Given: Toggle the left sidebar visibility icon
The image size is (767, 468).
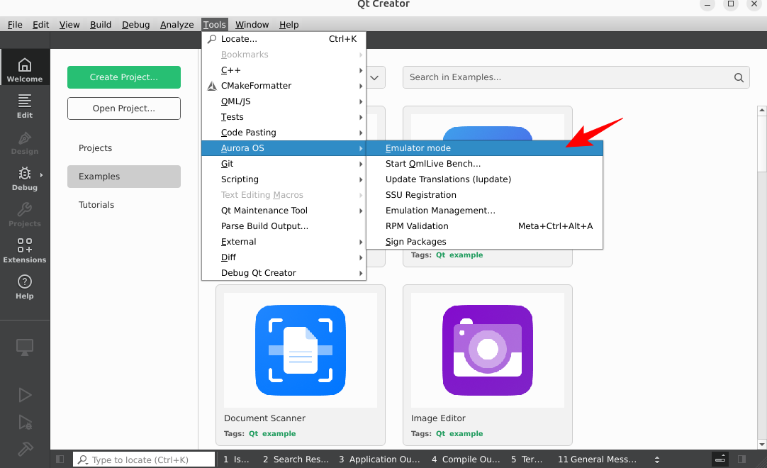Looking at the screenshot, I should coord(60,459).
